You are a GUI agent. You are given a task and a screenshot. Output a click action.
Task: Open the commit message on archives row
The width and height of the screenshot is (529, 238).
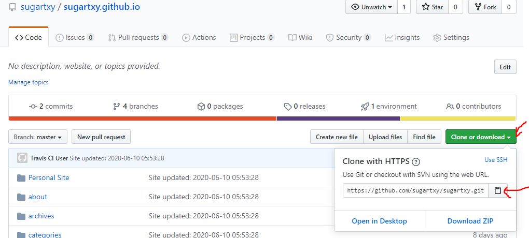[x=203, y=216]
